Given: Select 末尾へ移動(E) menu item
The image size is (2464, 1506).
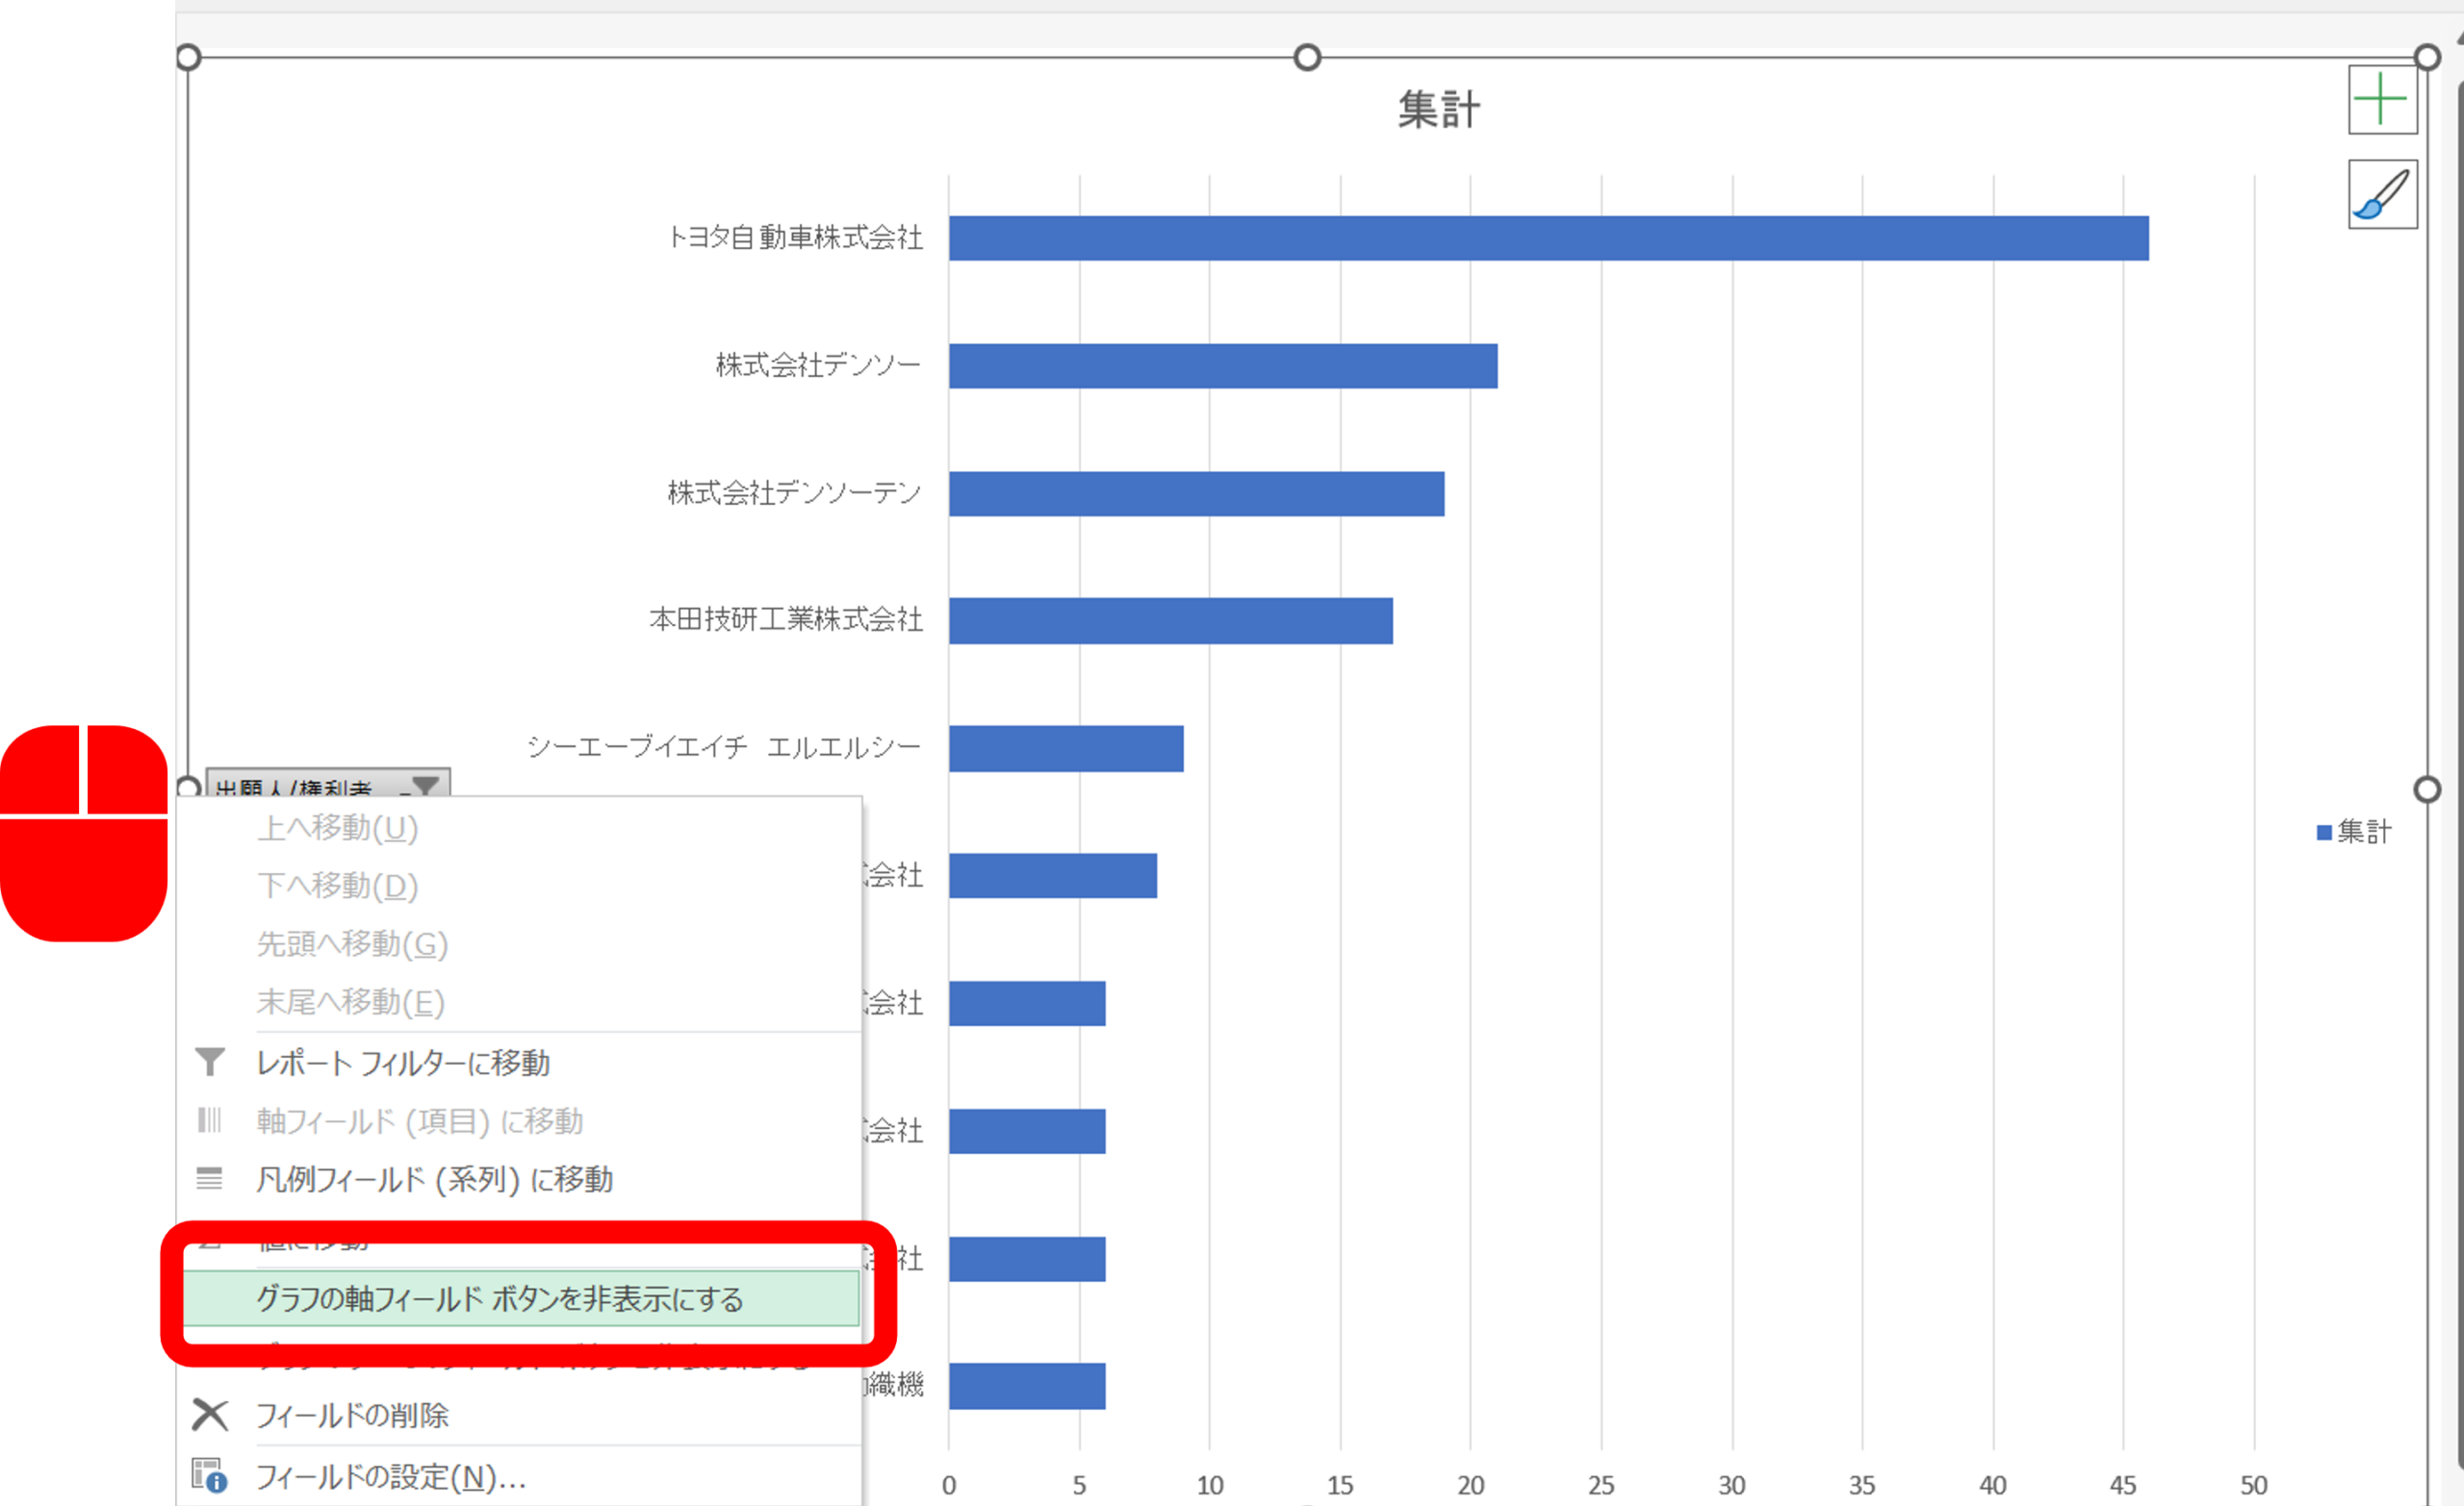Looking at the screenshot, I should [350, 1002].
